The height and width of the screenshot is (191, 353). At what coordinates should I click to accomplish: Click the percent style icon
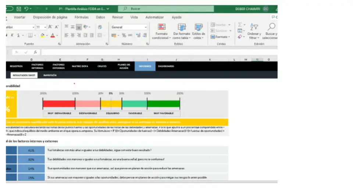(124, 36)
